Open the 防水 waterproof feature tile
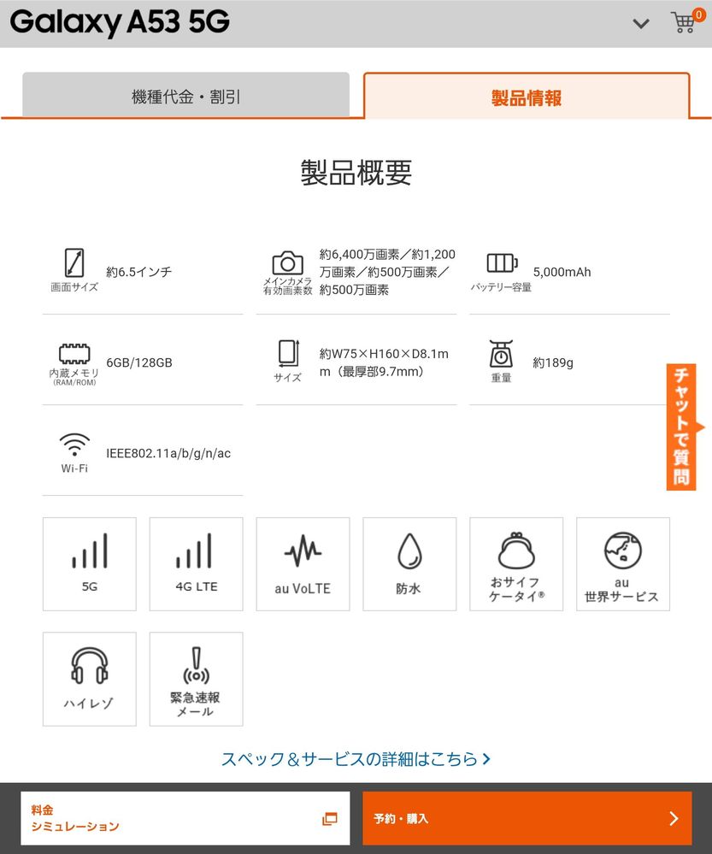This screenshot has width=712, height=854. coord(409,564)
